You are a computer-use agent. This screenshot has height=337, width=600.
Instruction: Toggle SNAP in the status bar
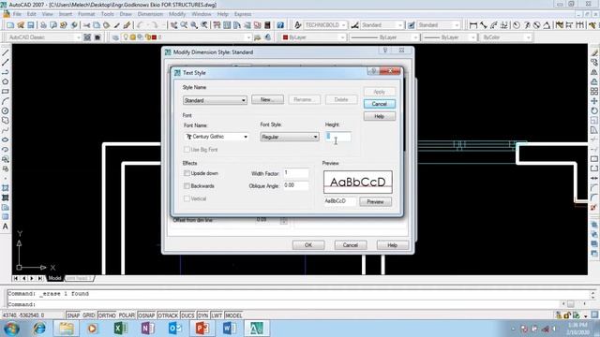coord(73,315)
